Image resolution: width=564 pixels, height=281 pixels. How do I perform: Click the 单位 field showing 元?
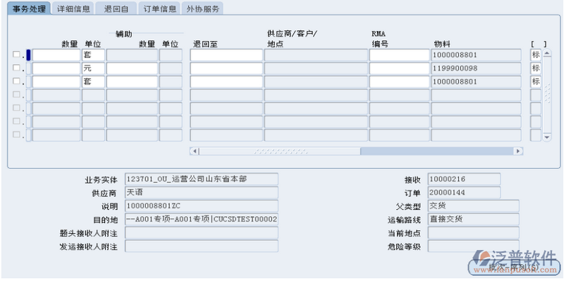pos(93,68)
